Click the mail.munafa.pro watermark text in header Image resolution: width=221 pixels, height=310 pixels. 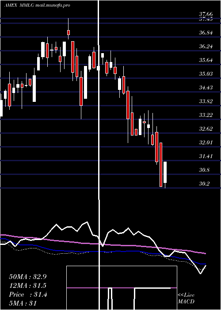pyautogui.click(x=53, y=5)
